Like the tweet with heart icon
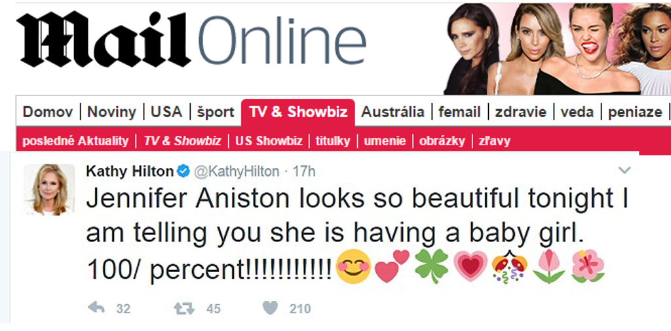 (x=270, y=308)
